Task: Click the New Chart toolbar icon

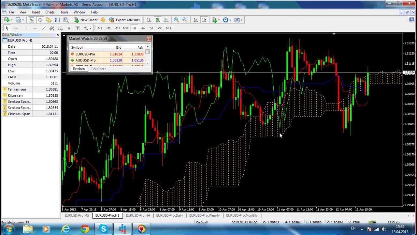Action: point(7,20)
